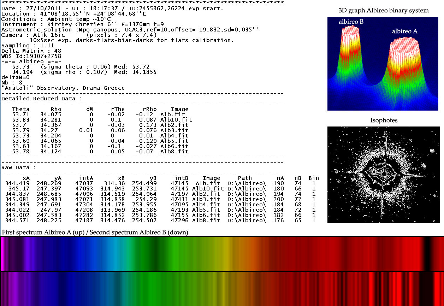This screenshot has width=444, height=306.
Task: Click the Rho value 34.367
Action: [51, 125]
